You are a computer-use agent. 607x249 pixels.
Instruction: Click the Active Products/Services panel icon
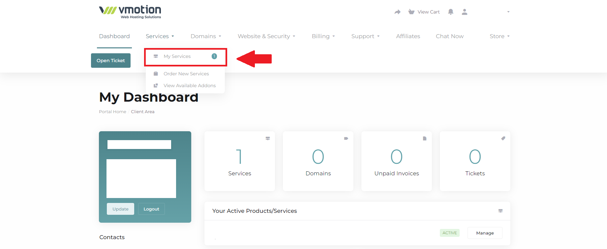tap(501, 211)
